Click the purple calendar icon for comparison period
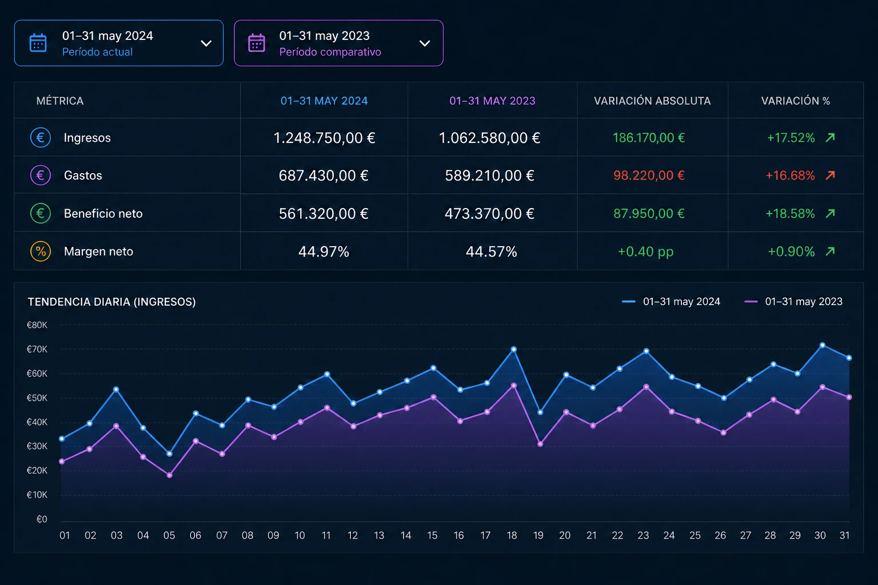This screenshot has width=878, height=585. [257, 43]
